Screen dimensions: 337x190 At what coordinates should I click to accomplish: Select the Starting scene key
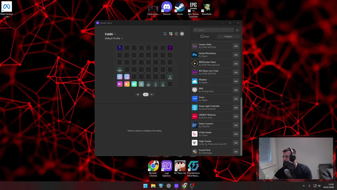click(x=141, y=84)
